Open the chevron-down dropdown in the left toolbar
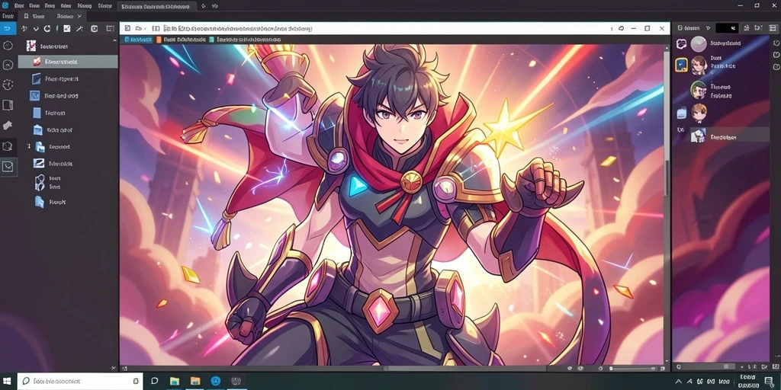This screenshot has width=781, height=390. point(36,29)
